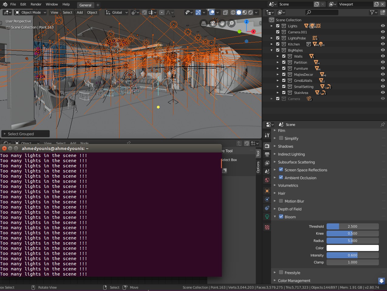
Task: Open the Bloom Color swatch
Action: click(353, 248)
